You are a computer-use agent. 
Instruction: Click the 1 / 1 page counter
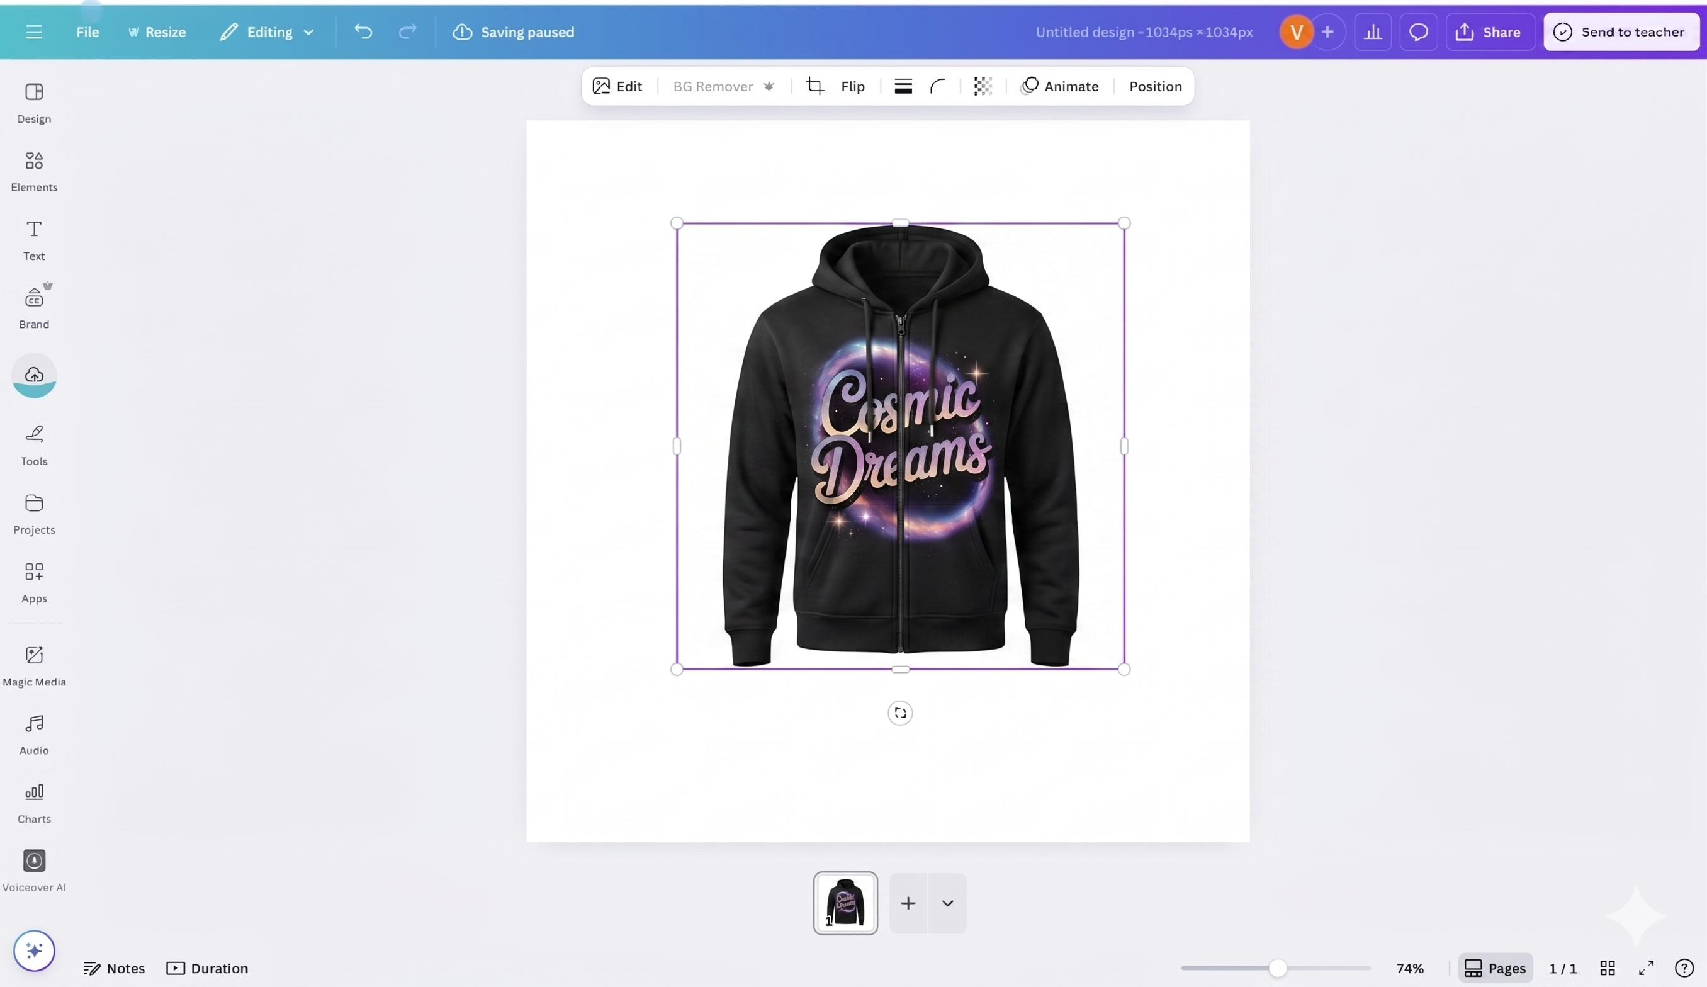tap(1563, 968)
